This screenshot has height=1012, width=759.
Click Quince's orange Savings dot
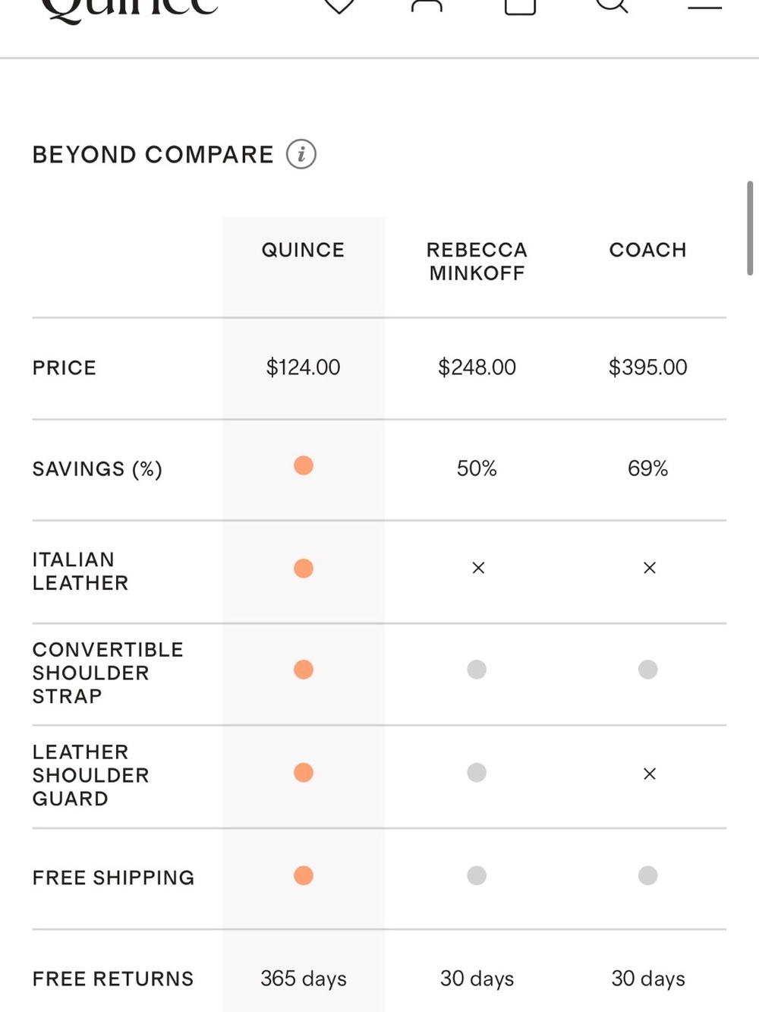[x=304, y=465]
